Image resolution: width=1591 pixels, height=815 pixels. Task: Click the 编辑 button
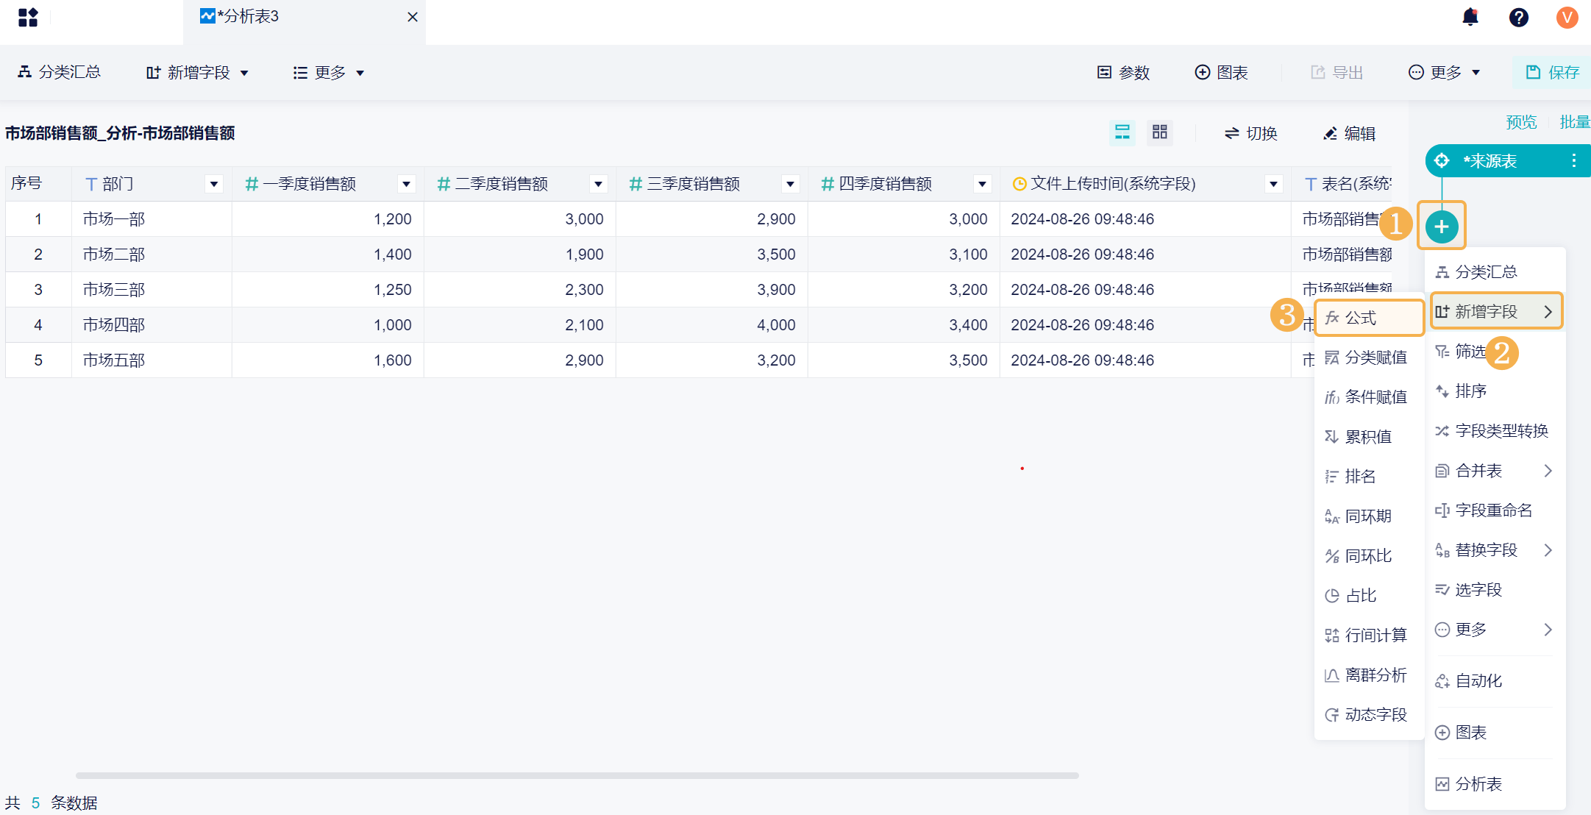pos(1349,133)
